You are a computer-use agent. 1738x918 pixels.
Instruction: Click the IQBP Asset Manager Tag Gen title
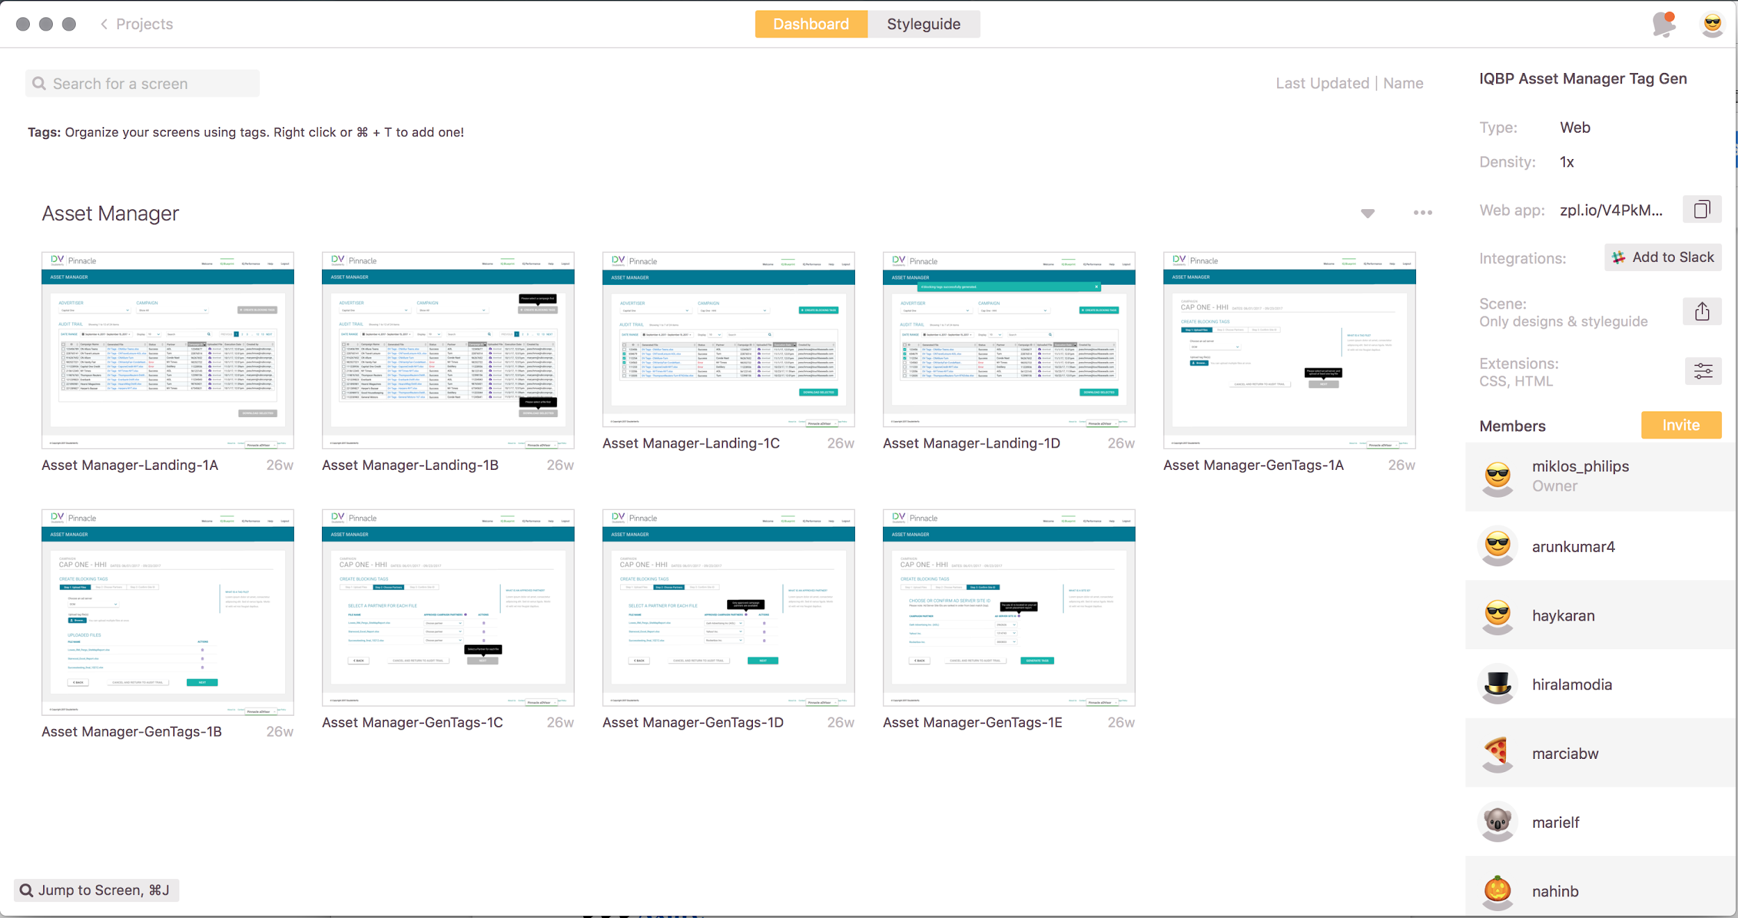(1583, 79)
